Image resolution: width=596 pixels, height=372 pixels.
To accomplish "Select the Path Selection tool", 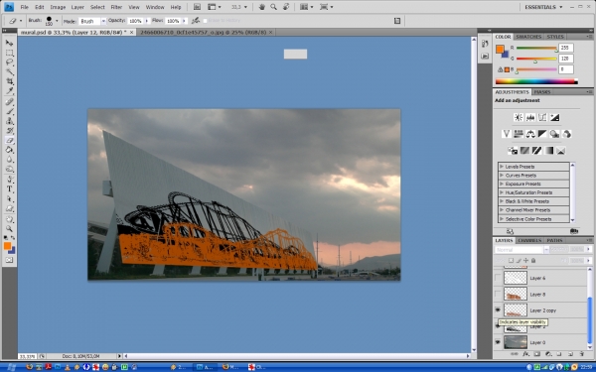I will click(x=10, y=199).
